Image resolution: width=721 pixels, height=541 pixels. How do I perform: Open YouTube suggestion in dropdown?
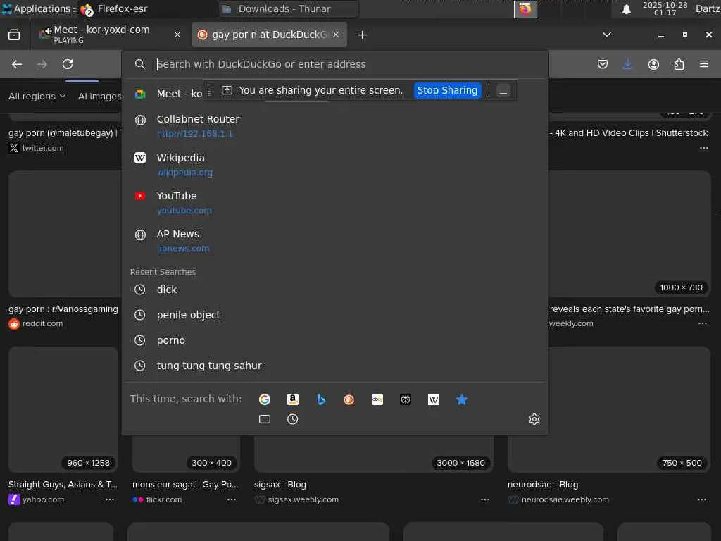[x=334, y=203]
